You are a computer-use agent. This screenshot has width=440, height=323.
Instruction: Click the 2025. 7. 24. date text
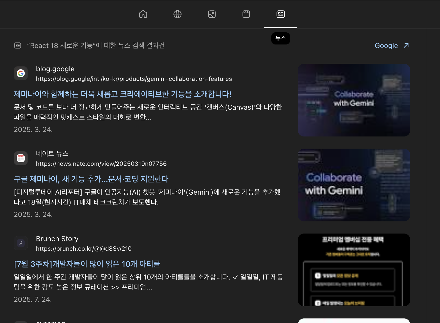coord(33,299)
